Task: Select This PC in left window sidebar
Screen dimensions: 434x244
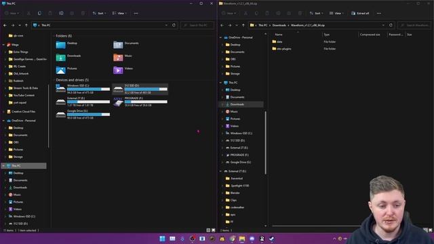Action: [x=24, y=165]
